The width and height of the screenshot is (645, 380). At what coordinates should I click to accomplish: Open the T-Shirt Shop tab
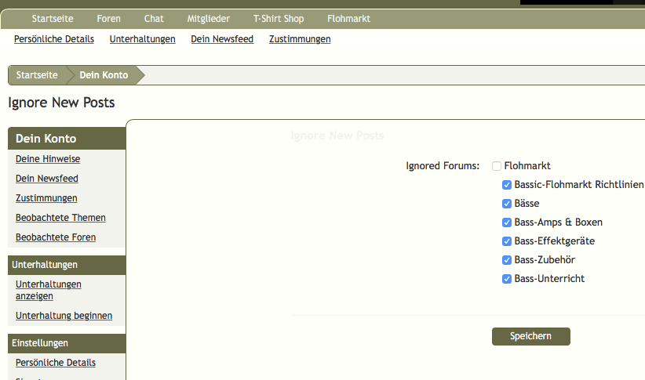(279, 19)
